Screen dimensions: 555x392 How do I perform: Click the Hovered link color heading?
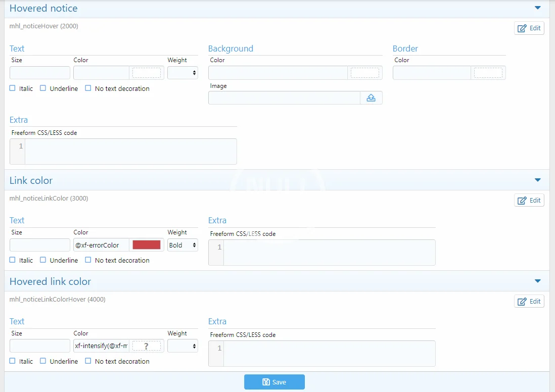pyautogui.click(x=51, y=281)
